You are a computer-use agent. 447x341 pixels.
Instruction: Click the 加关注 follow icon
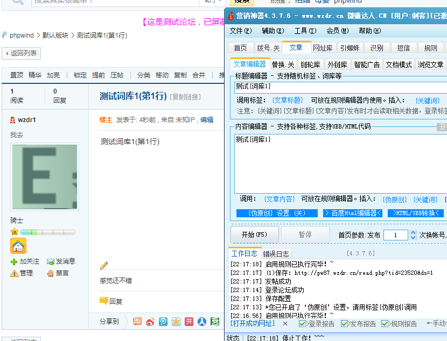pyautogui.click(x=13, y=261)
